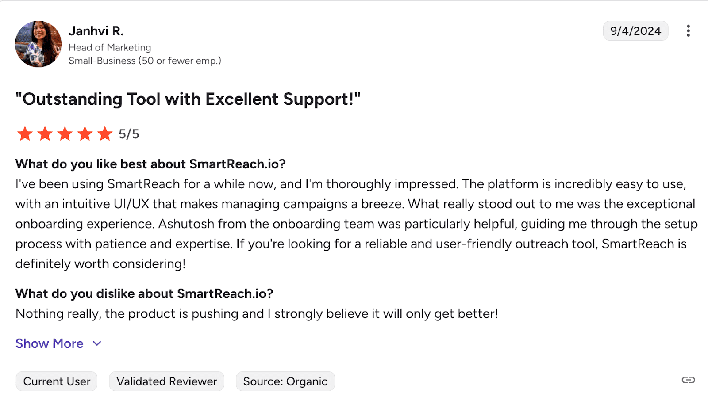Image resolution: width=708 pixels, height=404 pixels.
Task: Select the Current User tag
Action: tap(57, 381)
